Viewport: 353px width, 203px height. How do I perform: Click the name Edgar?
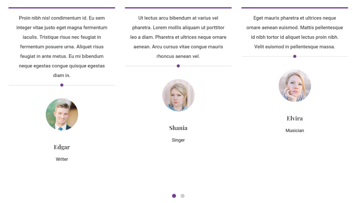click(62, 147)
